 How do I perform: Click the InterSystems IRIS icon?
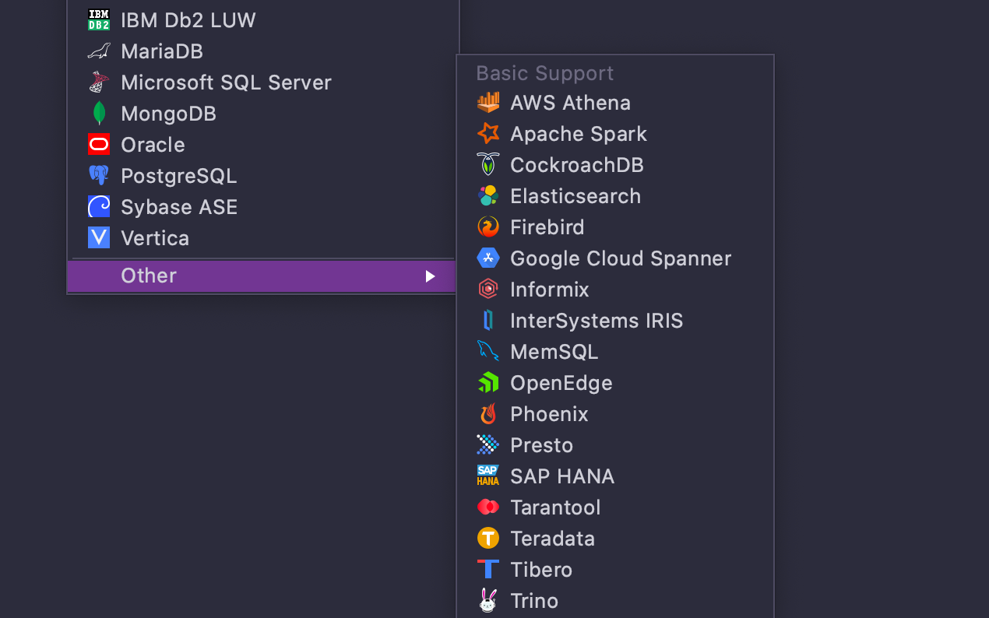pyautogui.click(x=488, y=321)
